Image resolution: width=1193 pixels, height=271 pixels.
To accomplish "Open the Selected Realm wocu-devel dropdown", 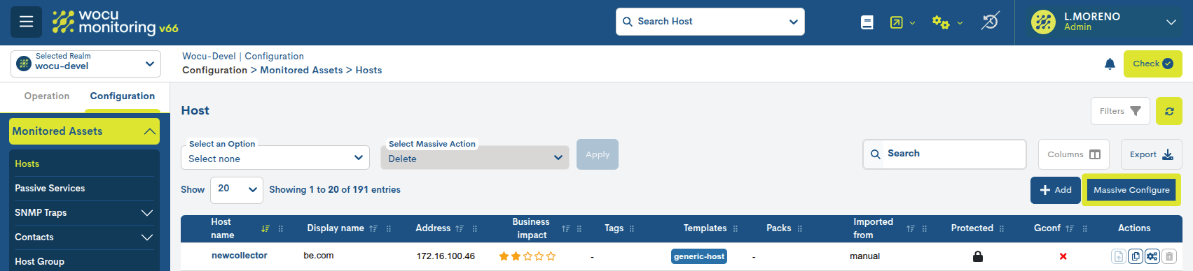I will [85, 64].
